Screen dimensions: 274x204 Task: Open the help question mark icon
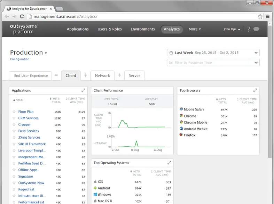[249, 29]
